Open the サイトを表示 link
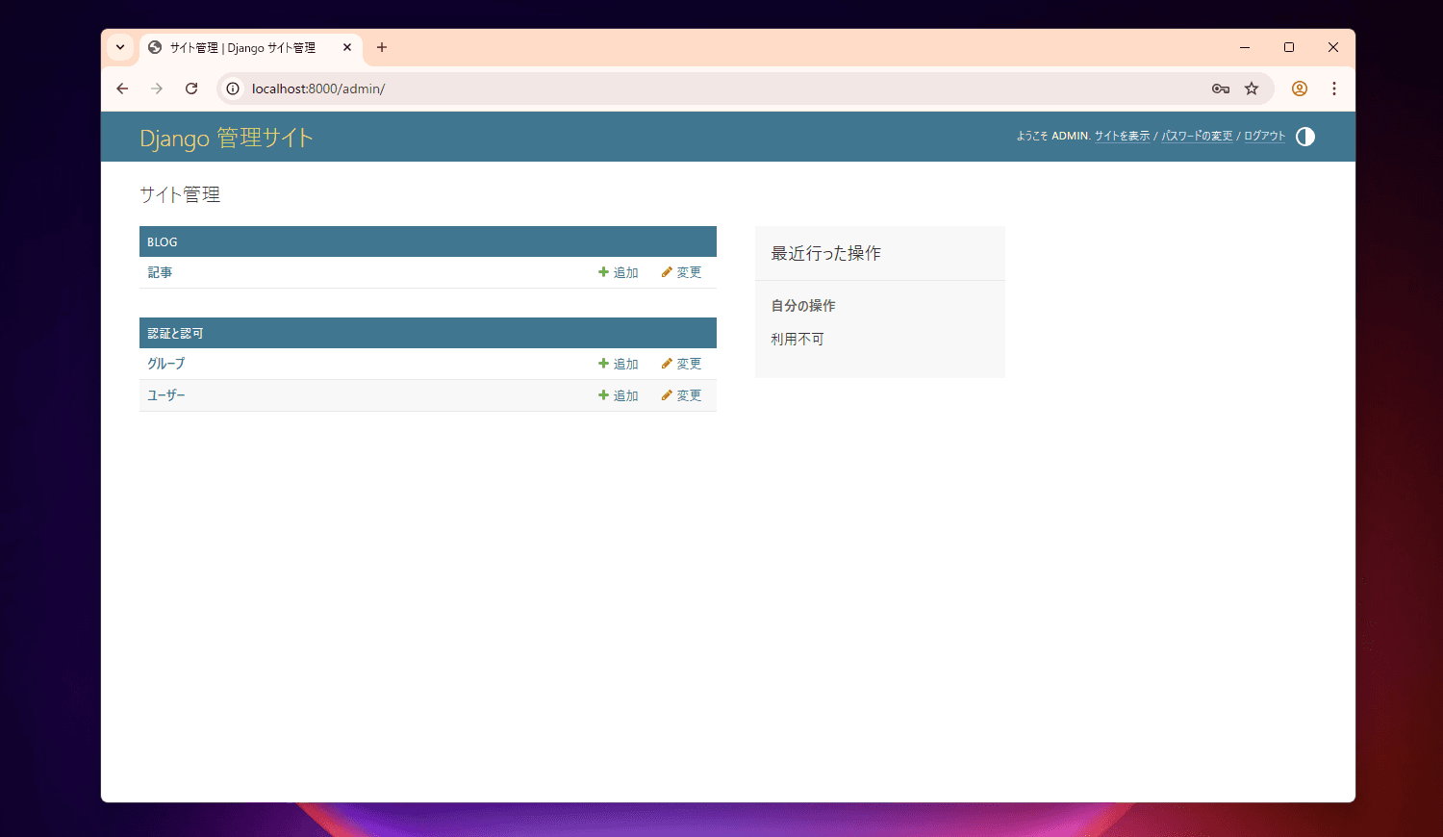The width and height of the screenshot is (1443, 837). point(1122,136)
